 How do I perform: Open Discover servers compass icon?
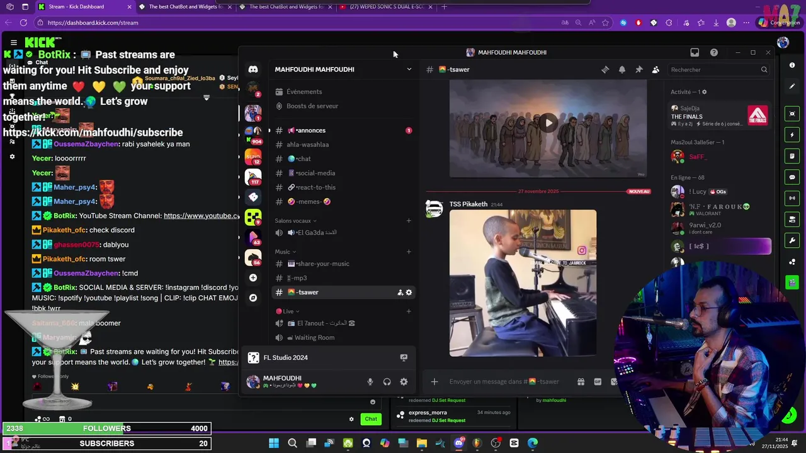(253, 298)
